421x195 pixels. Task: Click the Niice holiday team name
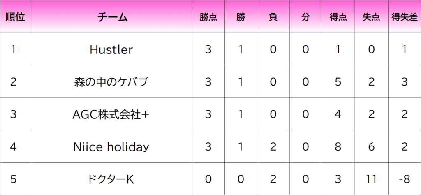coord(111,146)
